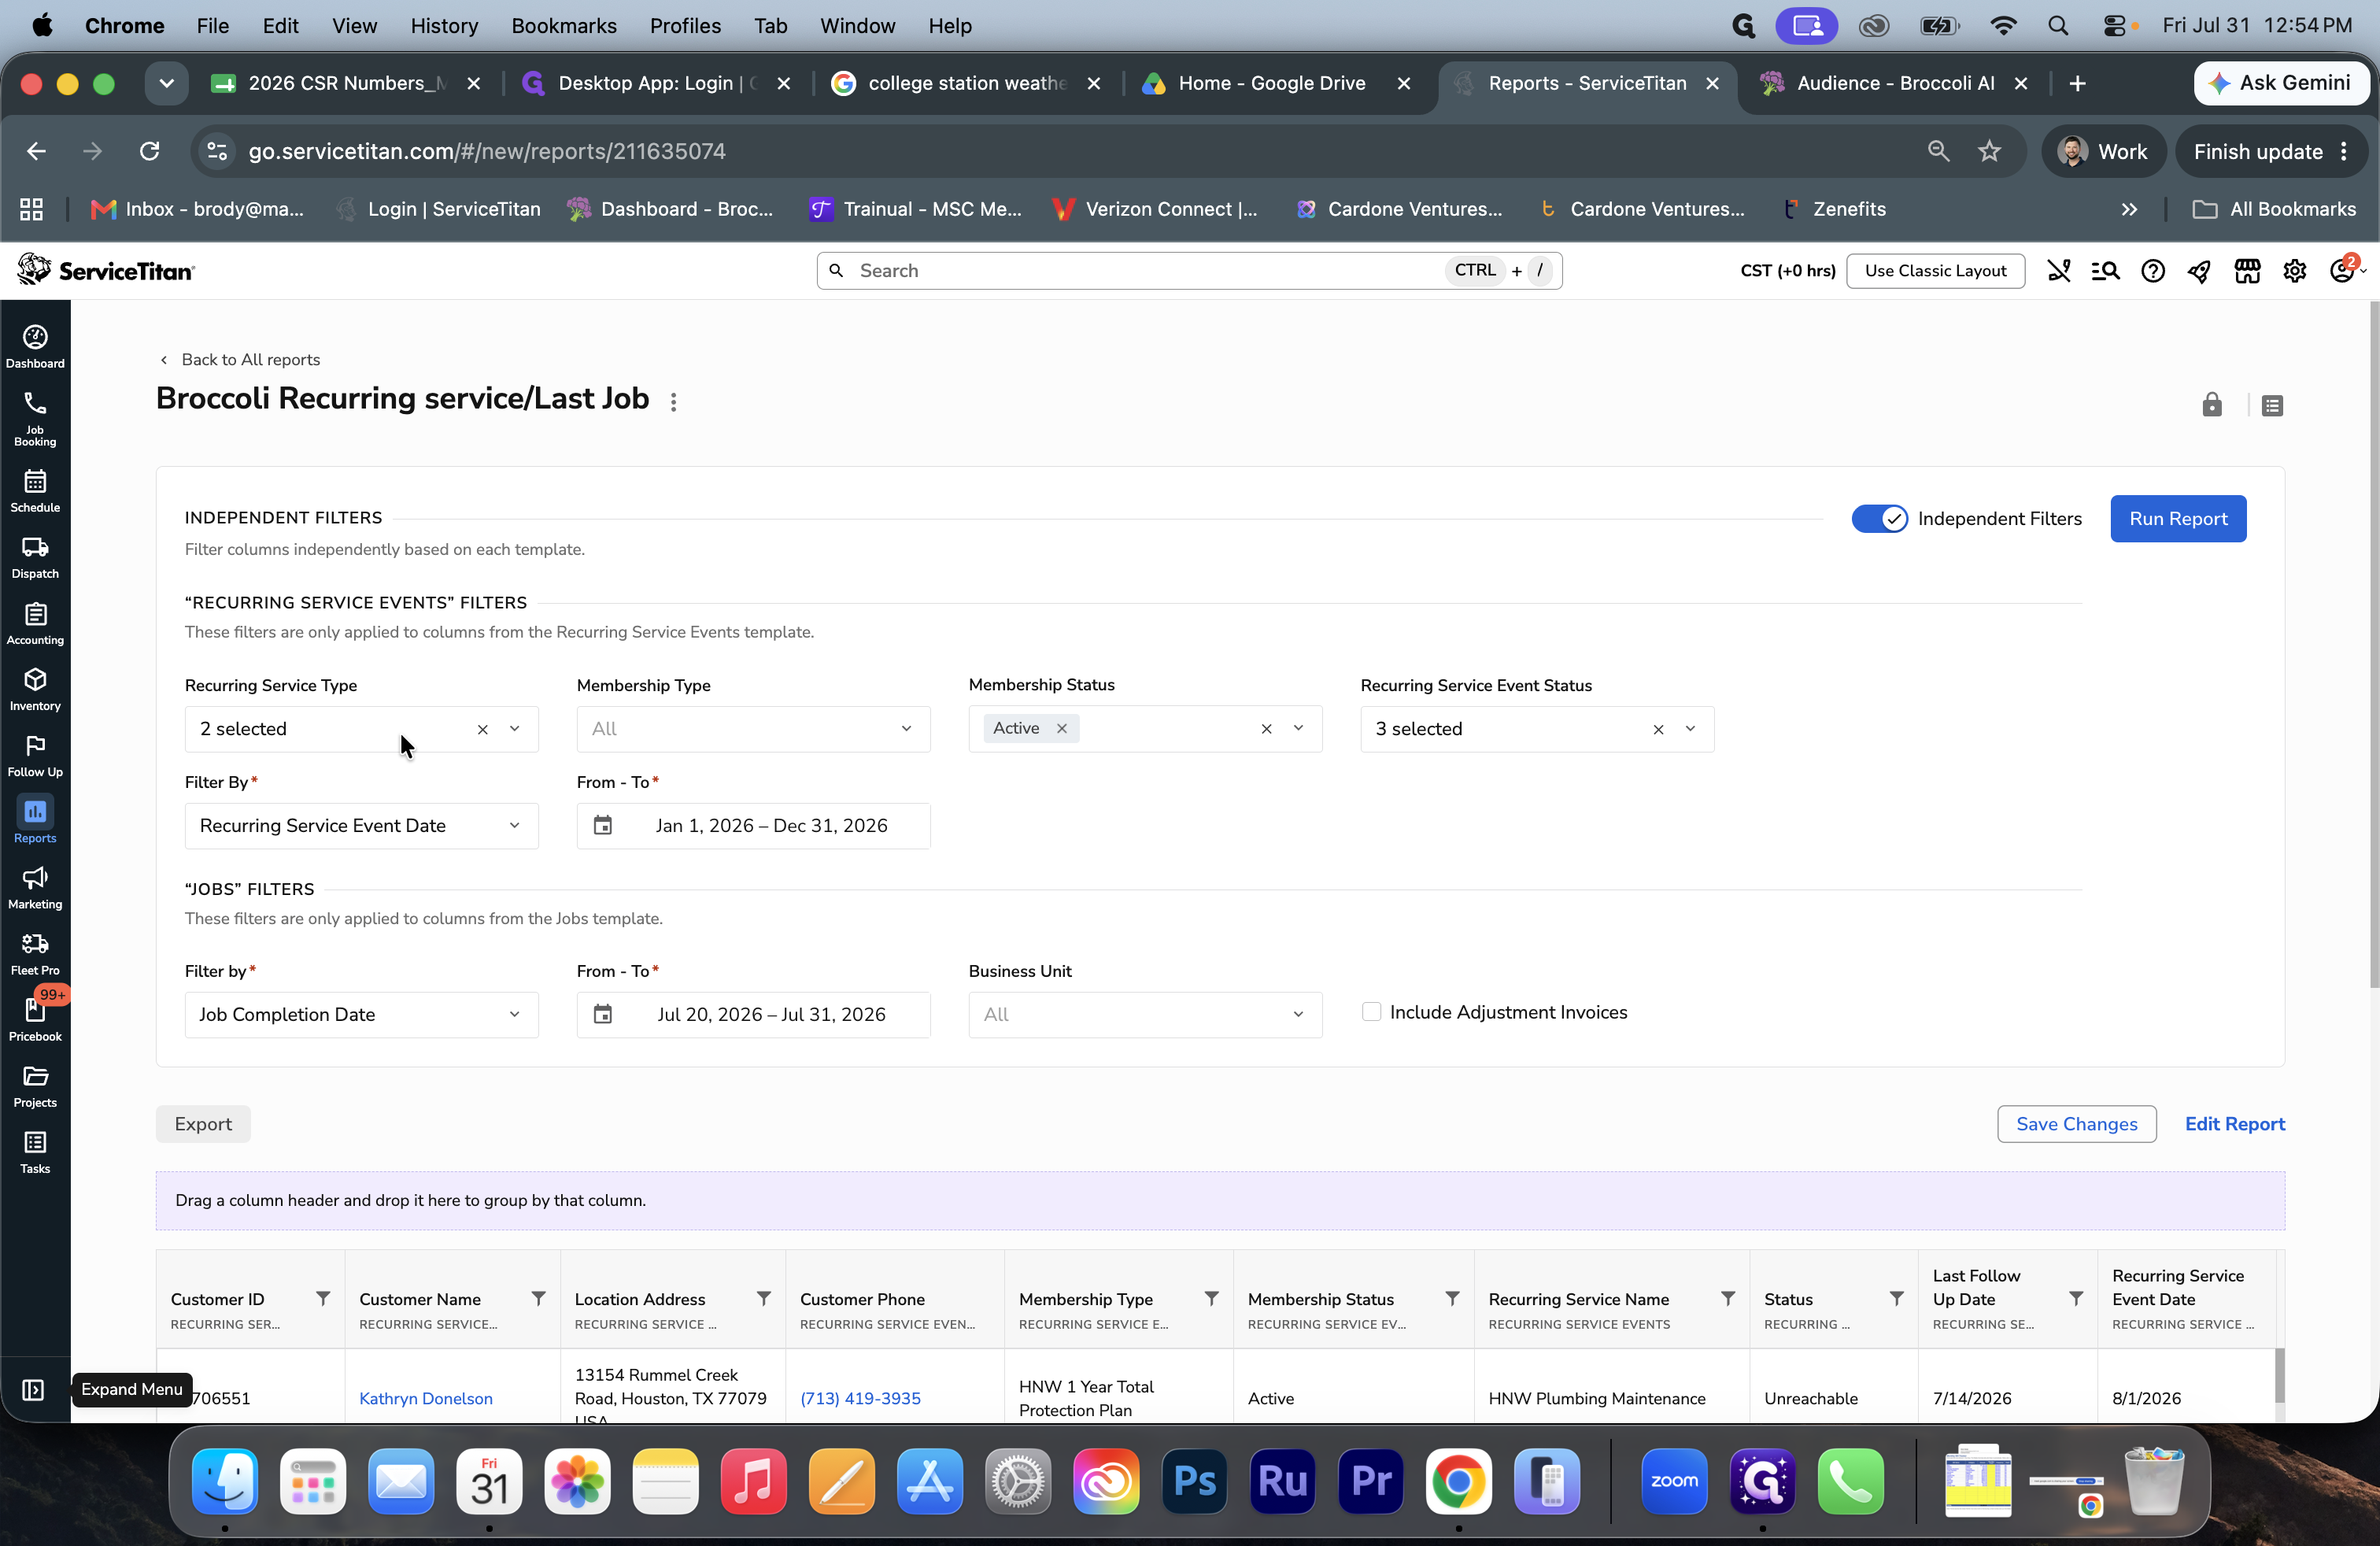Open the Schedule sidebar icon
The width and height of the screenshot is (2380, 1546).
[x=35, y=490]
